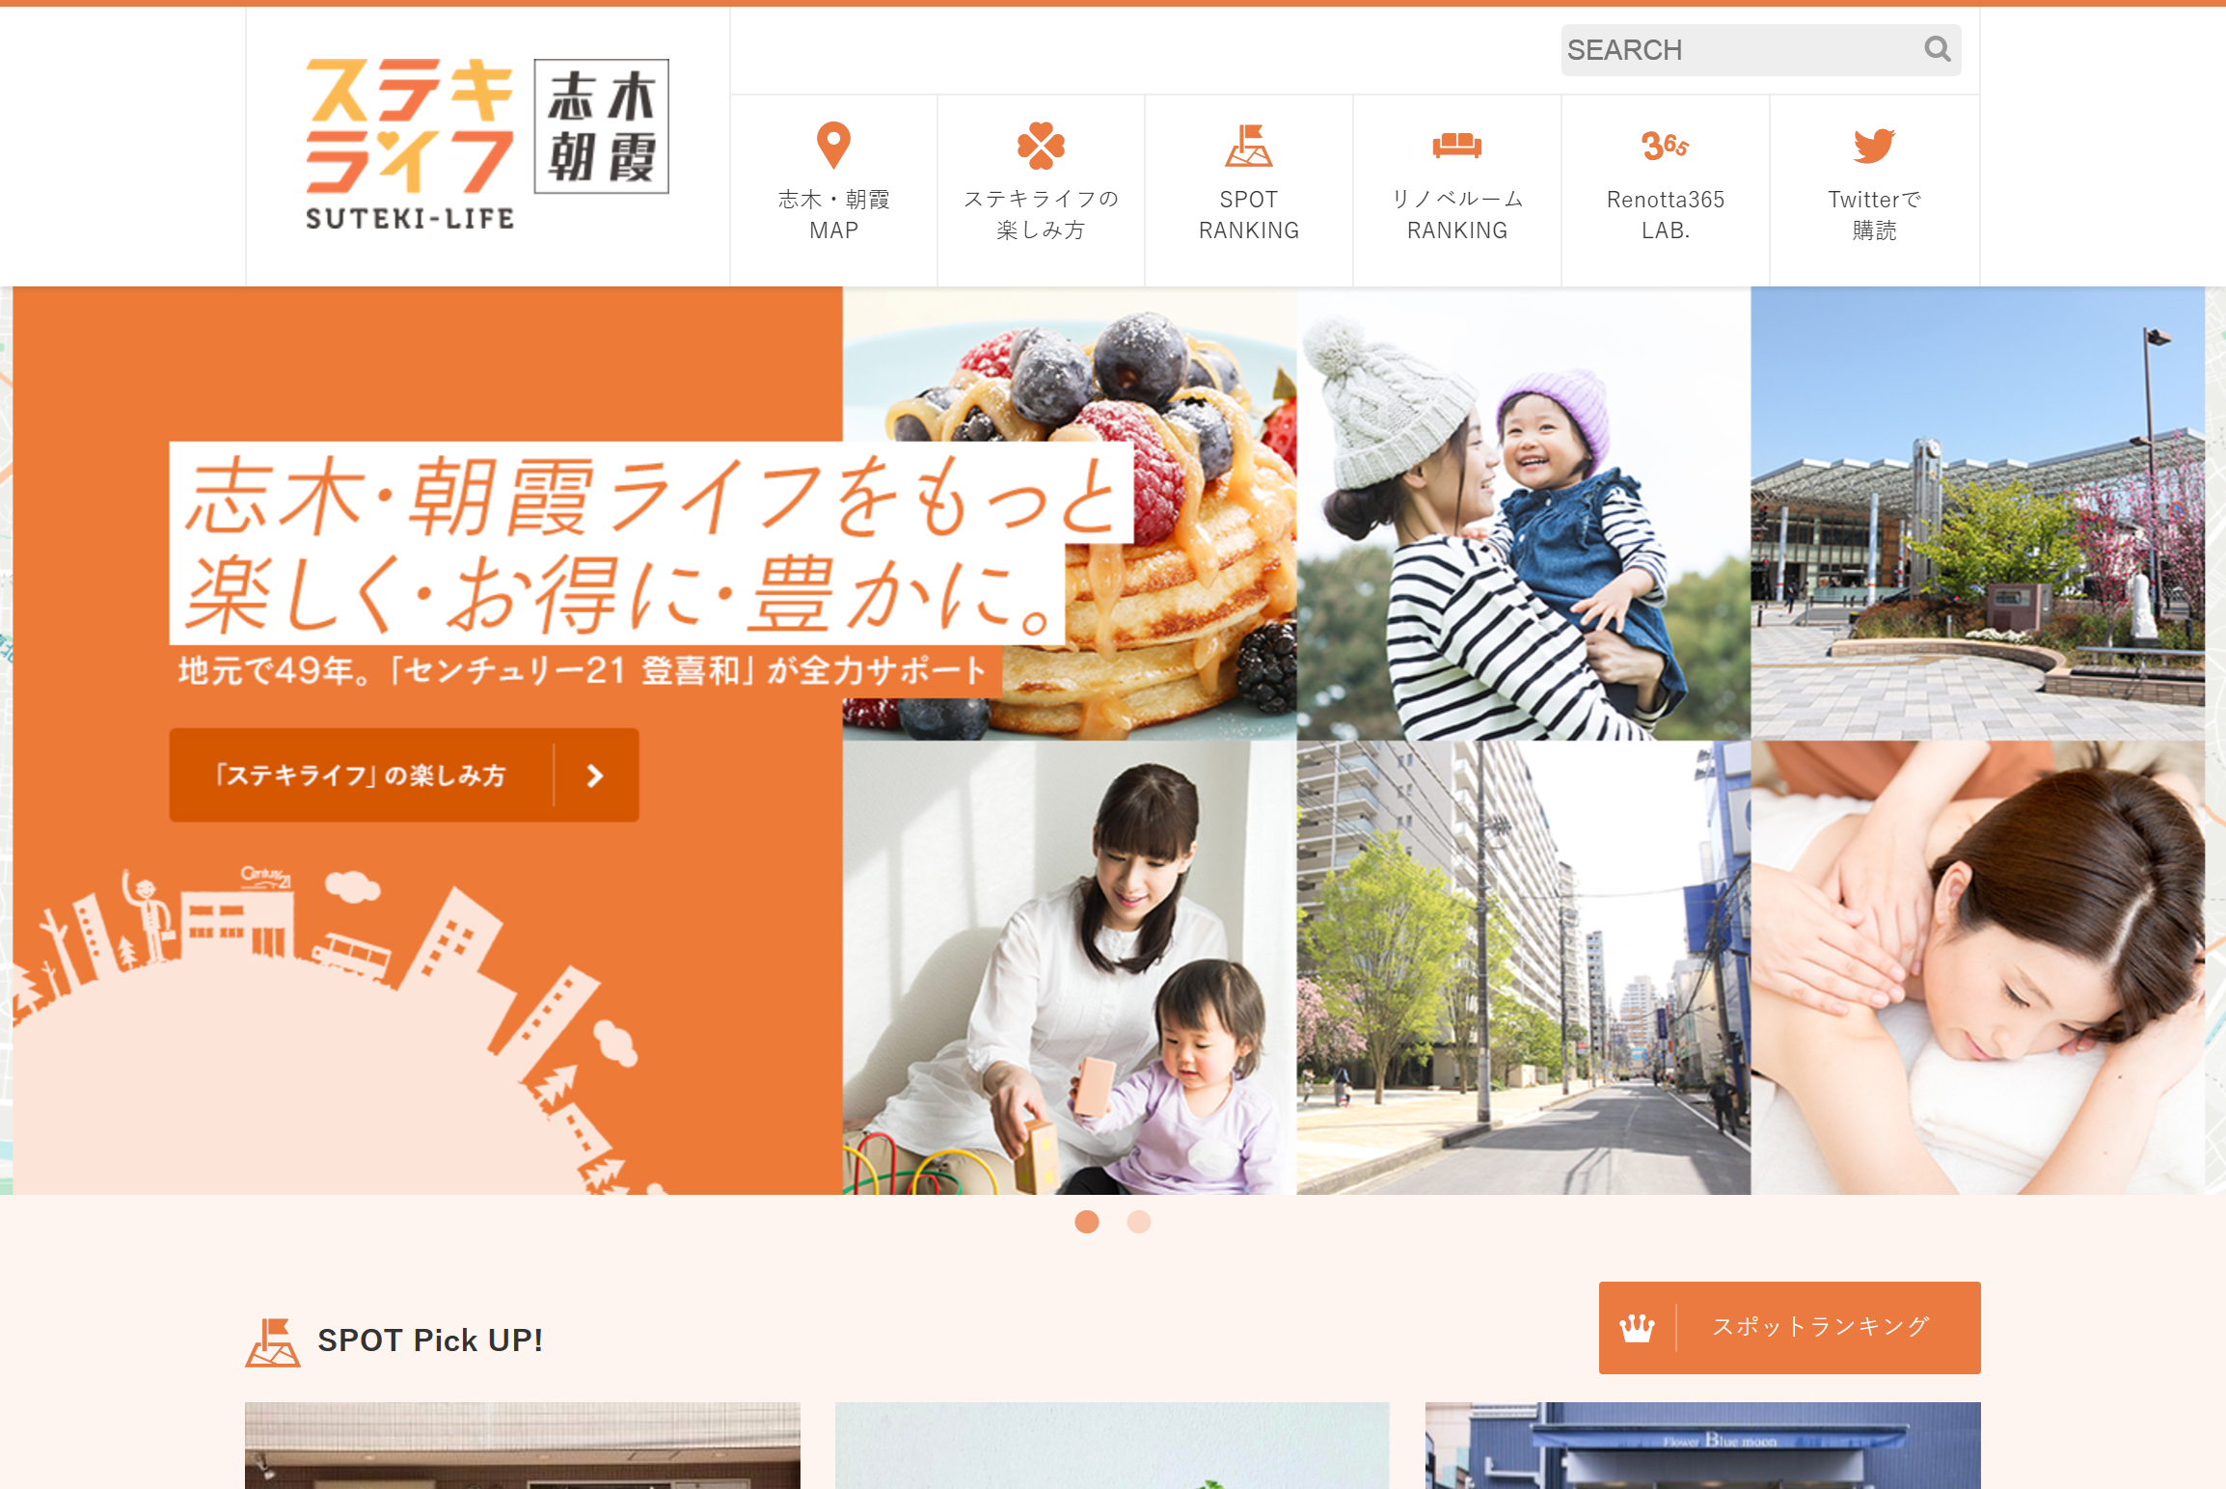Open the スポットランキング button
Image resolution: width=2226 pixels, height=1489 pixels.
coord(1789,1328)
